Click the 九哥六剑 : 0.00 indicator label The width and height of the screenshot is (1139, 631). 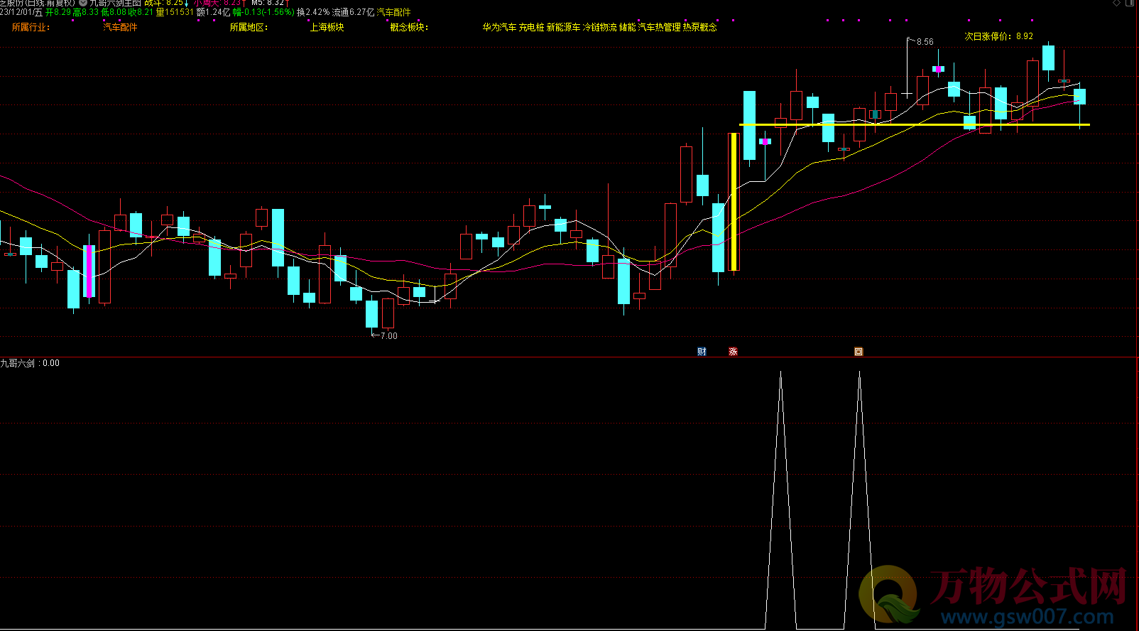30,363
